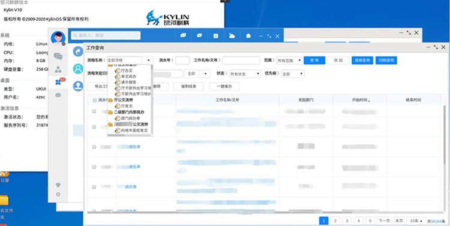Open the mail envelope sidebar icon

(x=58, y=95)
